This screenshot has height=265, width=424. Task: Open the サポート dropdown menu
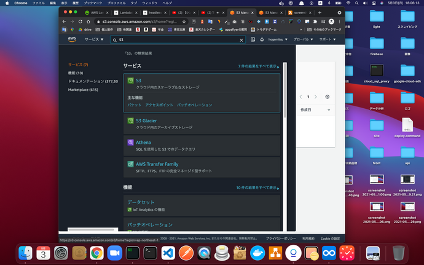(x=327, y=39)
